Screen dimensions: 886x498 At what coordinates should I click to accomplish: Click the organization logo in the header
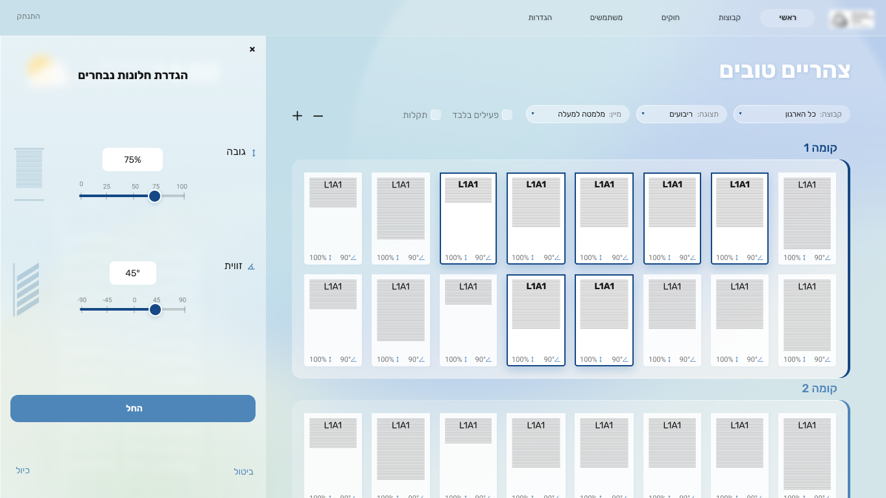coord(851,19)
